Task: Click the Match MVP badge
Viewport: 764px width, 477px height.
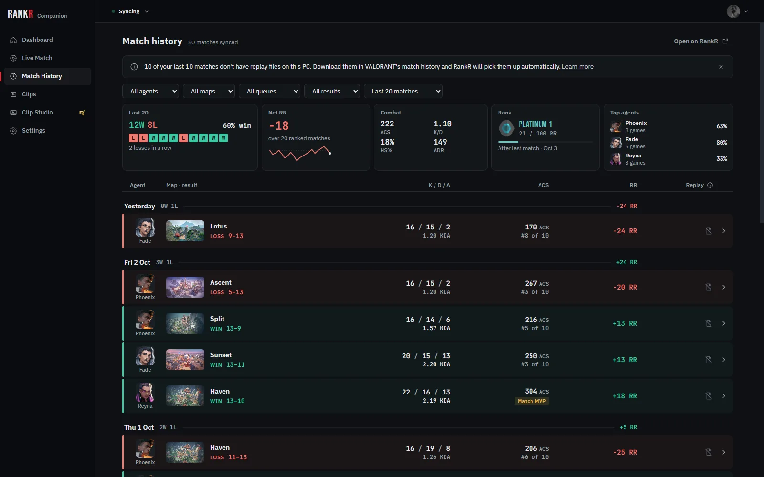Action: pyautogui.click(x=531, y=401)
